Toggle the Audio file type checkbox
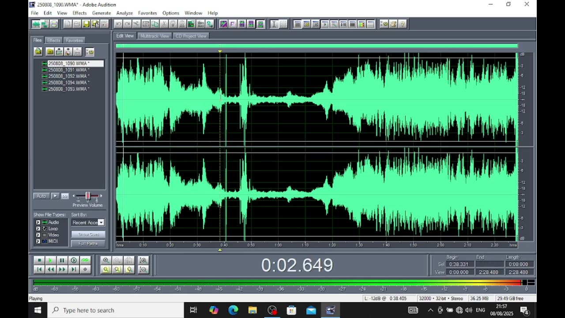 (38, 222)
